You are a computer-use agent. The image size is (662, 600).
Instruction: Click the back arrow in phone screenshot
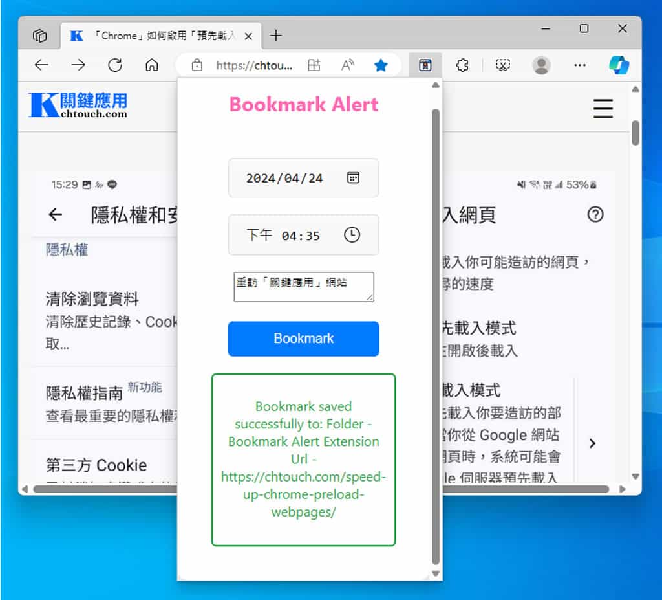click(x=56, y=214)
